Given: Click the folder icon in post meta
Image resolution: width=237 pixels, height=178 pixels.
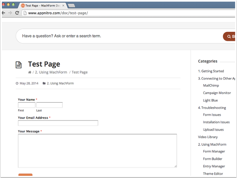Looking at the screenshot, I should tap(44, 83).
